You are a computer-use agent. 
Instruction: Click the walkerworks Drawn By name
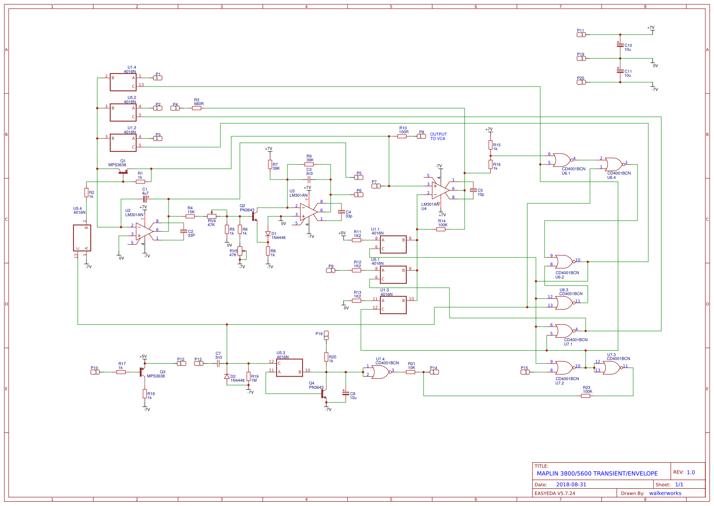(x=665, y=493)
